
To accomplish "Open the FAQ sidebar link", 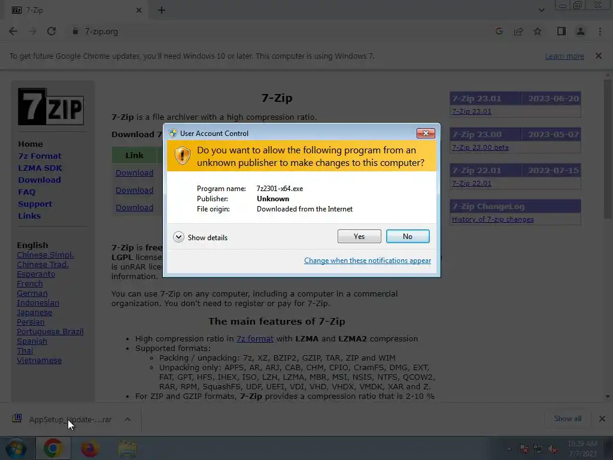I will pyautogui.click(x=26, y=192).
